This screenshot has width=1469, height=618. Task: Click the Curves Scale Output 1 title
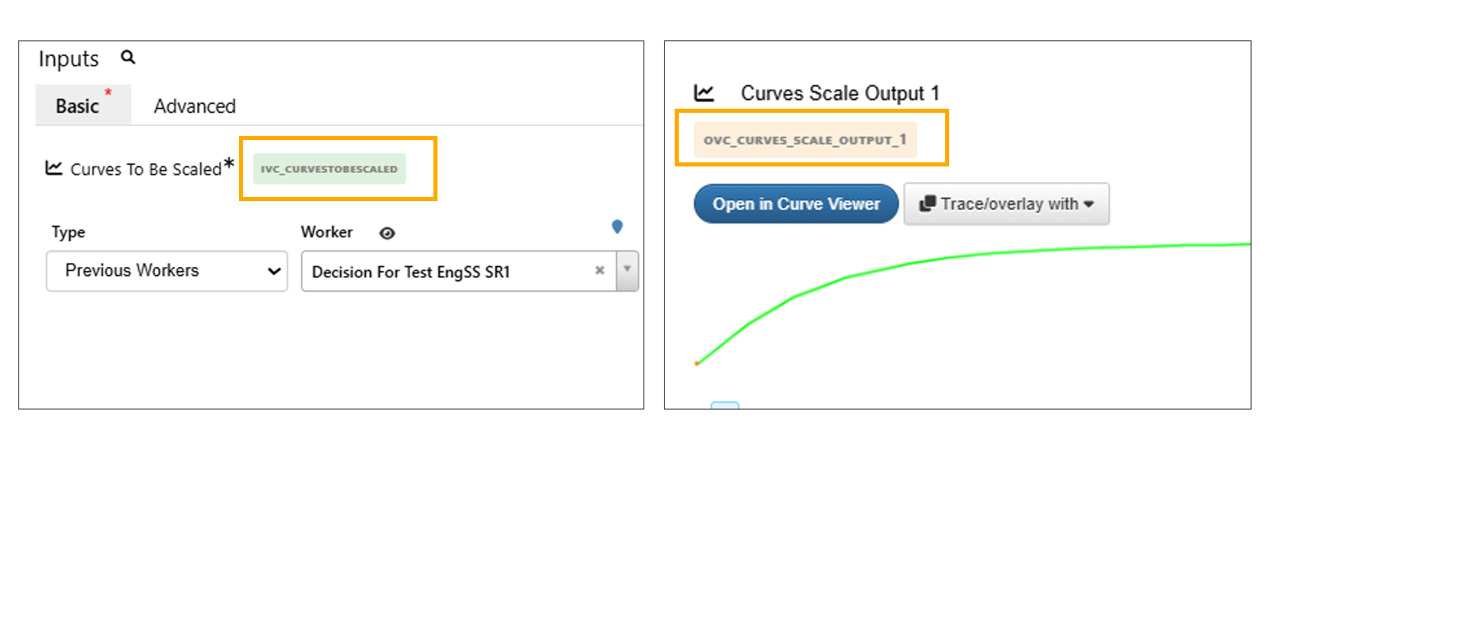tap(840, 93)
